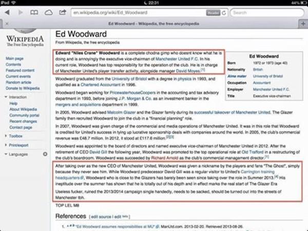Close the Ed Woodward tab
The width and height of the screenshot is (308, 231).
tap(7, 24)
